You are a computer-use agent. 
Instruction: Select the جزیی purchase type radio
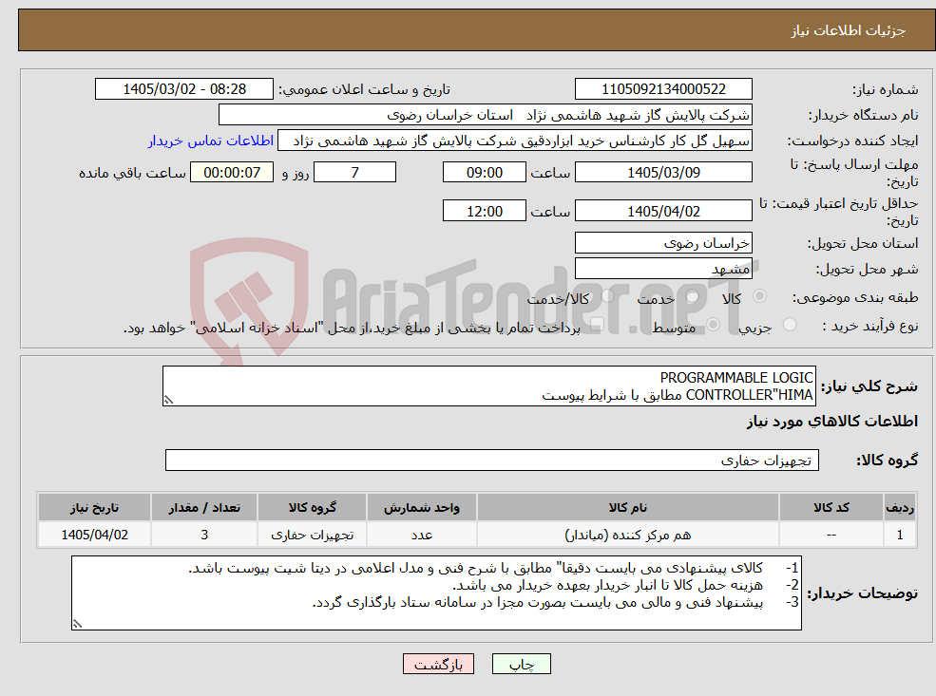[789, 325]
